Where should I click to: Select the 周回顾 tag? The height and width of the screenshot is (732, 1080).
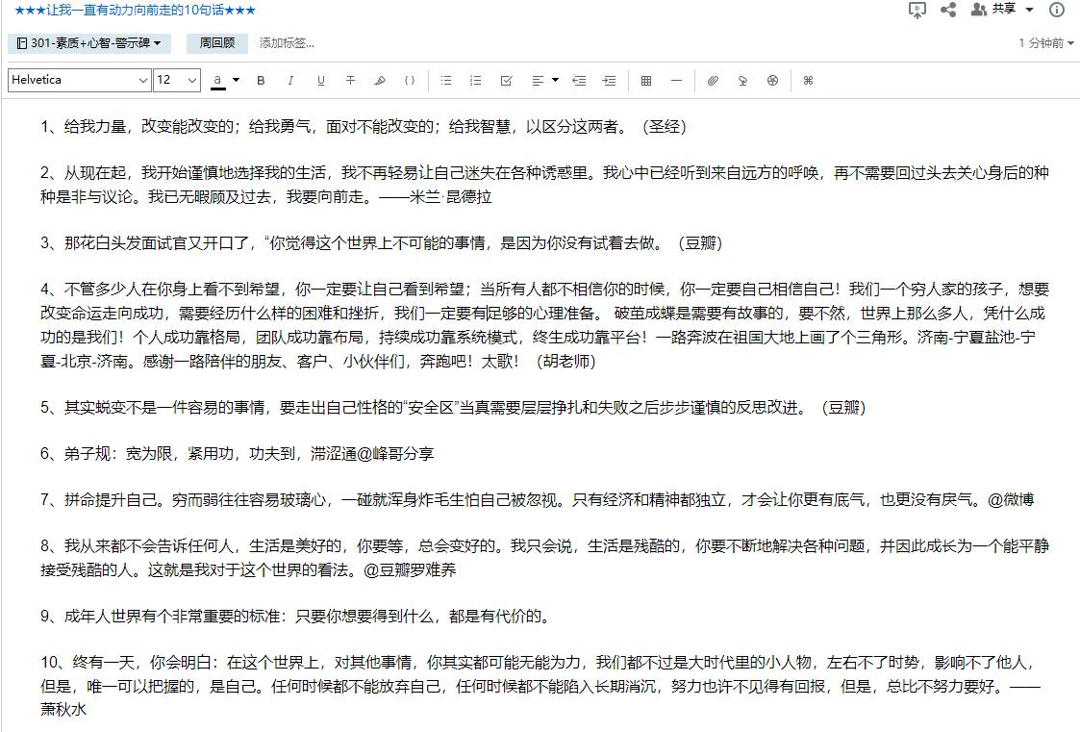pos(216,43)
